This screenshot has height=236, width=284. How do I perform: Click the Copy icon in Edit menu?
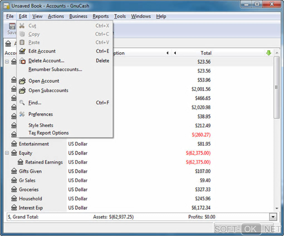click(x=22, y=34)
